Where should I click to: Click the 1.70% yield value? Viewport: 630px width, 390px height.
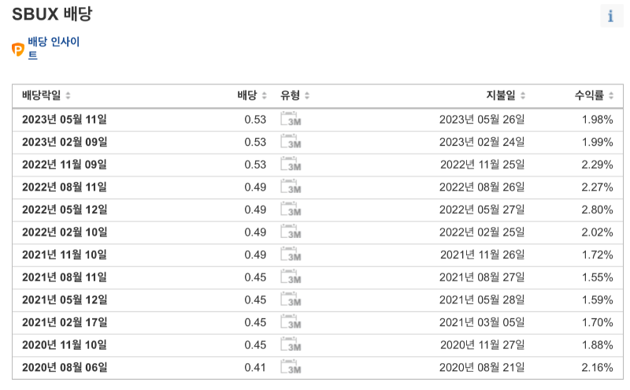point(598,322)
